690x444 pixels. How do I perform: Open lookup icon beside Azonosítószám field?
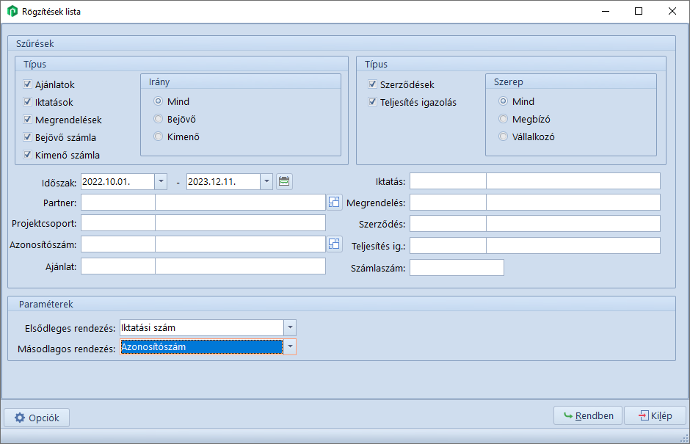[x=335, y=244]
